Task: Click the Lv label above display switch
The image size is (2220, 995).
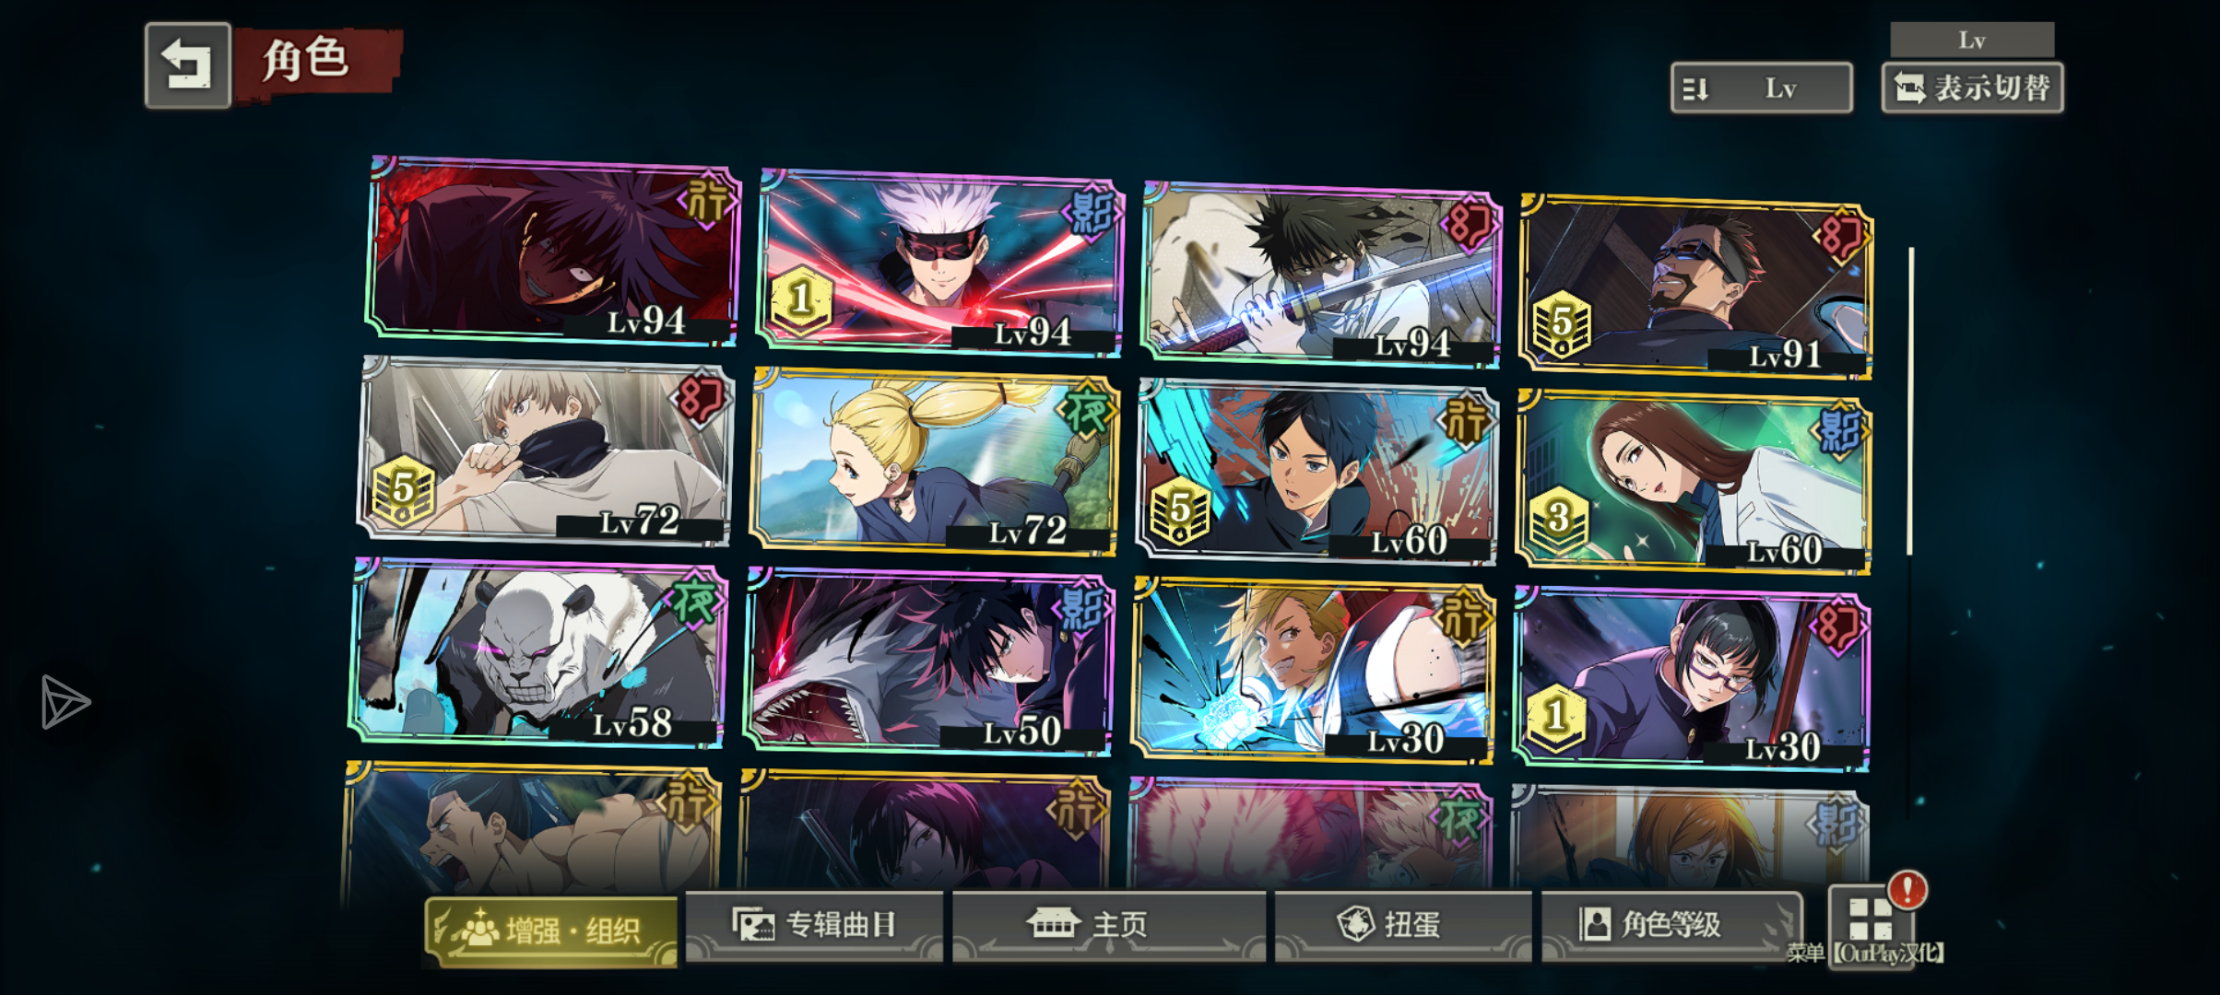Action: point(1972,40)
